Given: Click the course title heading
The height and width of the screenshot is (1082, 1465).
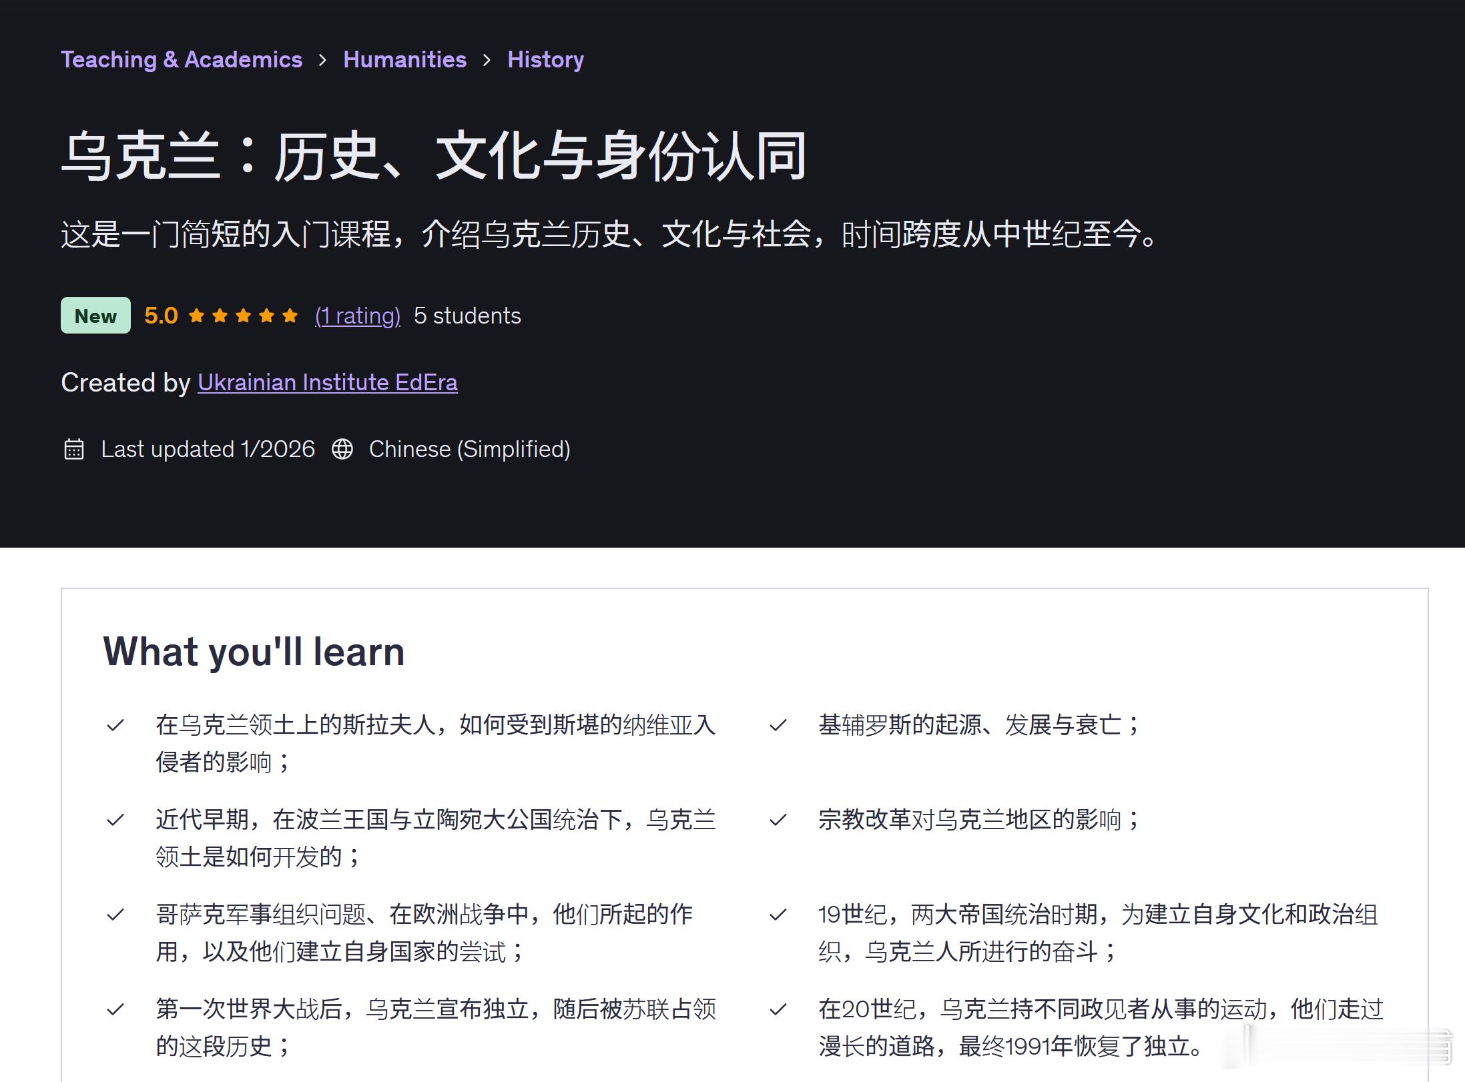Looking at the screenshot, I should (x=434, y=156).
